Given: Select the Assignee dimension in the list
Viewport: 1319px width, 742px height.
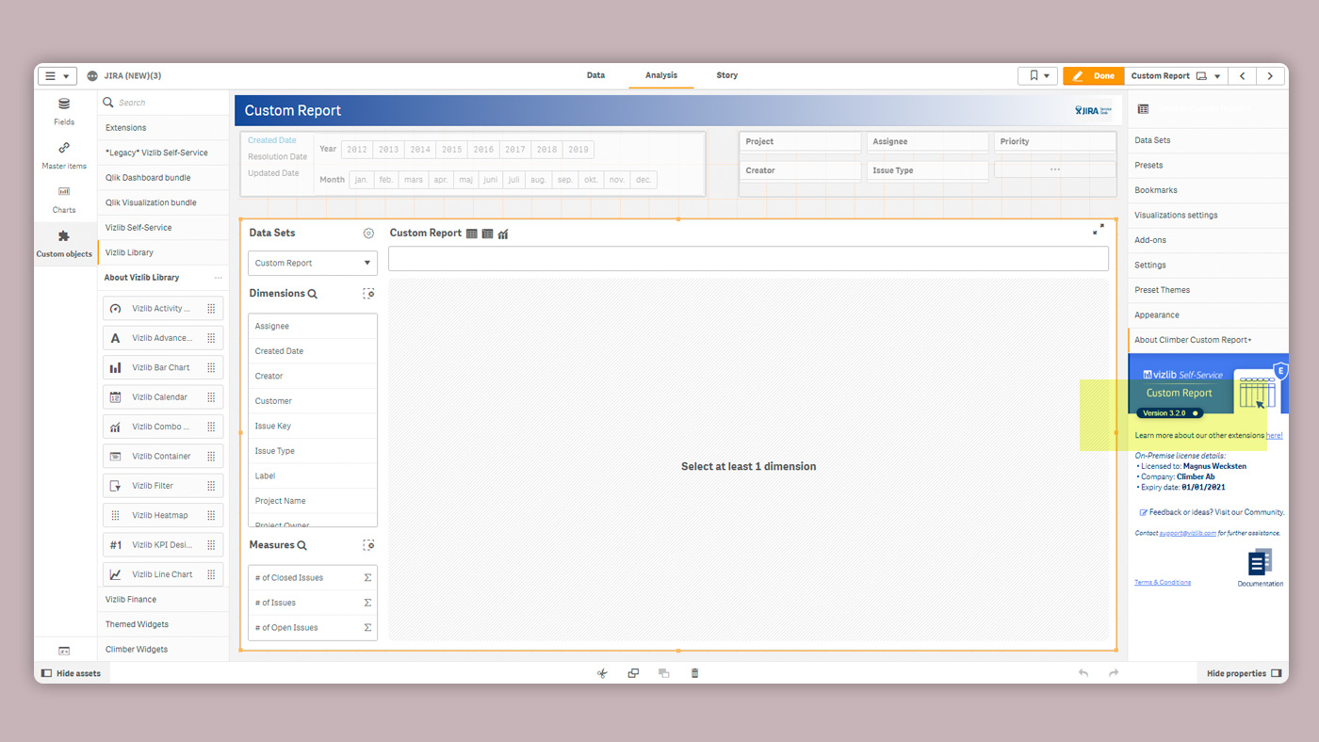Looking at the screenshot, I should click(x=313, y=327).
